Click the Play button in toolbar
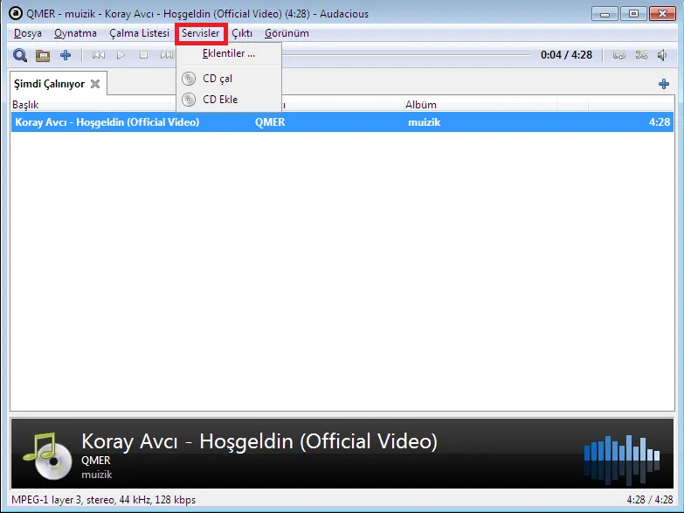This screenshot has height=513, width=684. pos(121,55)
